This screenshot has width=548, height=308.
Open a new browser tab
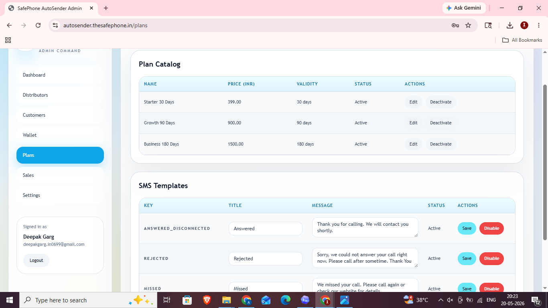point(106,8)
